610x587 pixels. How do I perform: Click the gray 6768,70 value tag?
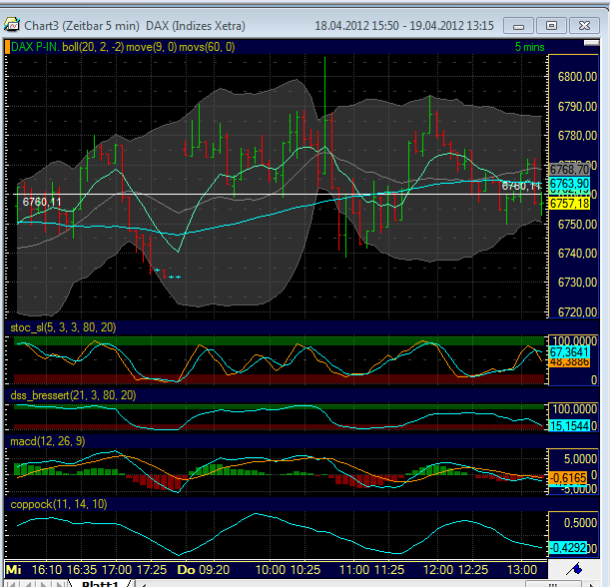[569, 170]
